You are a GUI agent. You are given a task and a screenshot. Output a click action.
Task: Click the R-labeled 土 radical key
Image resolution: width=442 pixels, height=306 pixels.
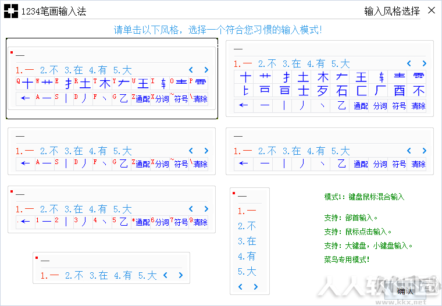tap(83, 83)
